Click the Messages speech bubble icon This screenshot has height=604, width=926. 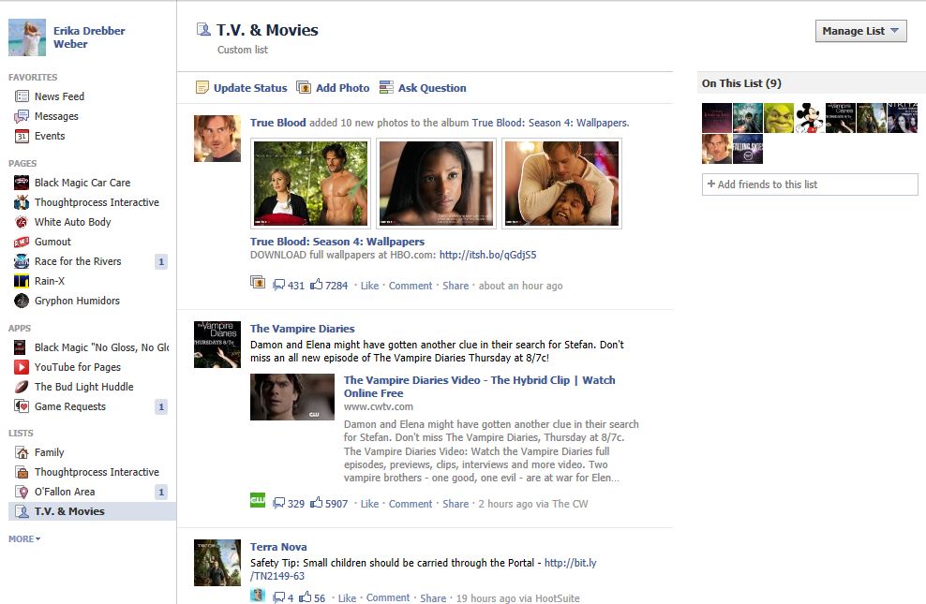click(x=22, y=116)
